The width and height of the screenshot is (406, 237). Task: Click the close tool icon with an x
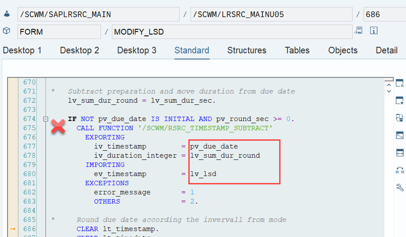399,83
